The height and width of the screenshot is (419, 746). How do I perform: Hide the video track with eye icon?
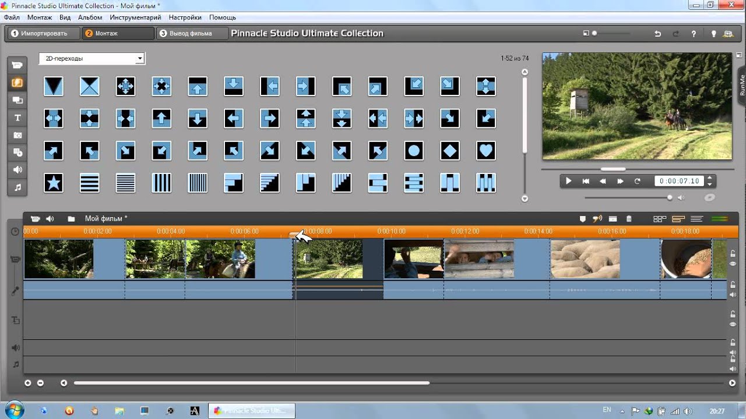(x=733, y=264)
